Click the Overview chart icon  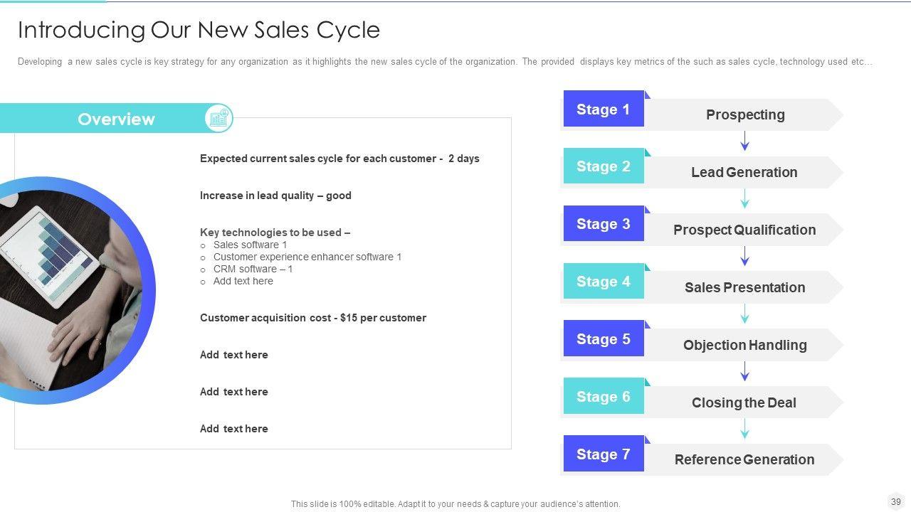218,118
